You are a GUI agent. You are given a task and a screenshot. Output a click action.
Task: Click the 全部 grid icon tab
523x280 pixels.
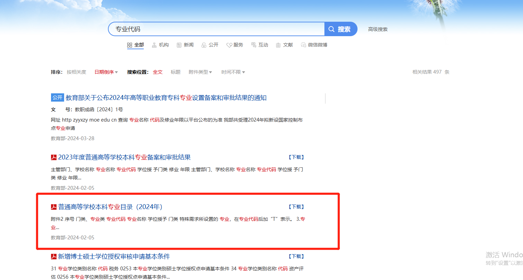coord(135,45)
